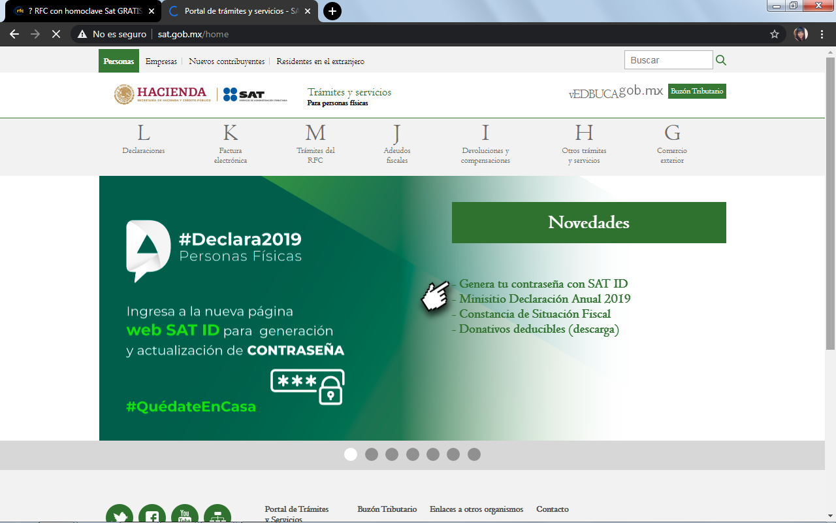Screen dimensions: 836x523
Task: Click the Contacto footer link
Action: tap(553, 509)
